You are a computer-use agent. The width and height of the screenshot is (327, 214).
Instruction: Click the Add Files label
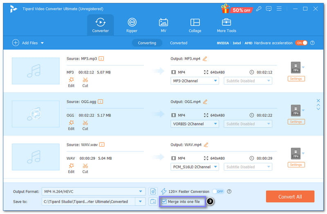30,43
